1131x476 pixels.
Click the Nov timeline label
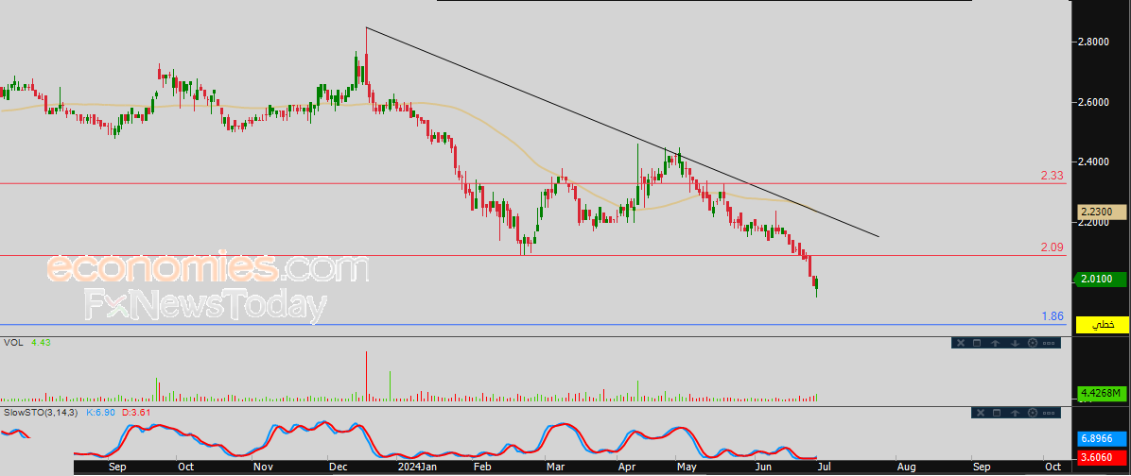coord(263,467)
